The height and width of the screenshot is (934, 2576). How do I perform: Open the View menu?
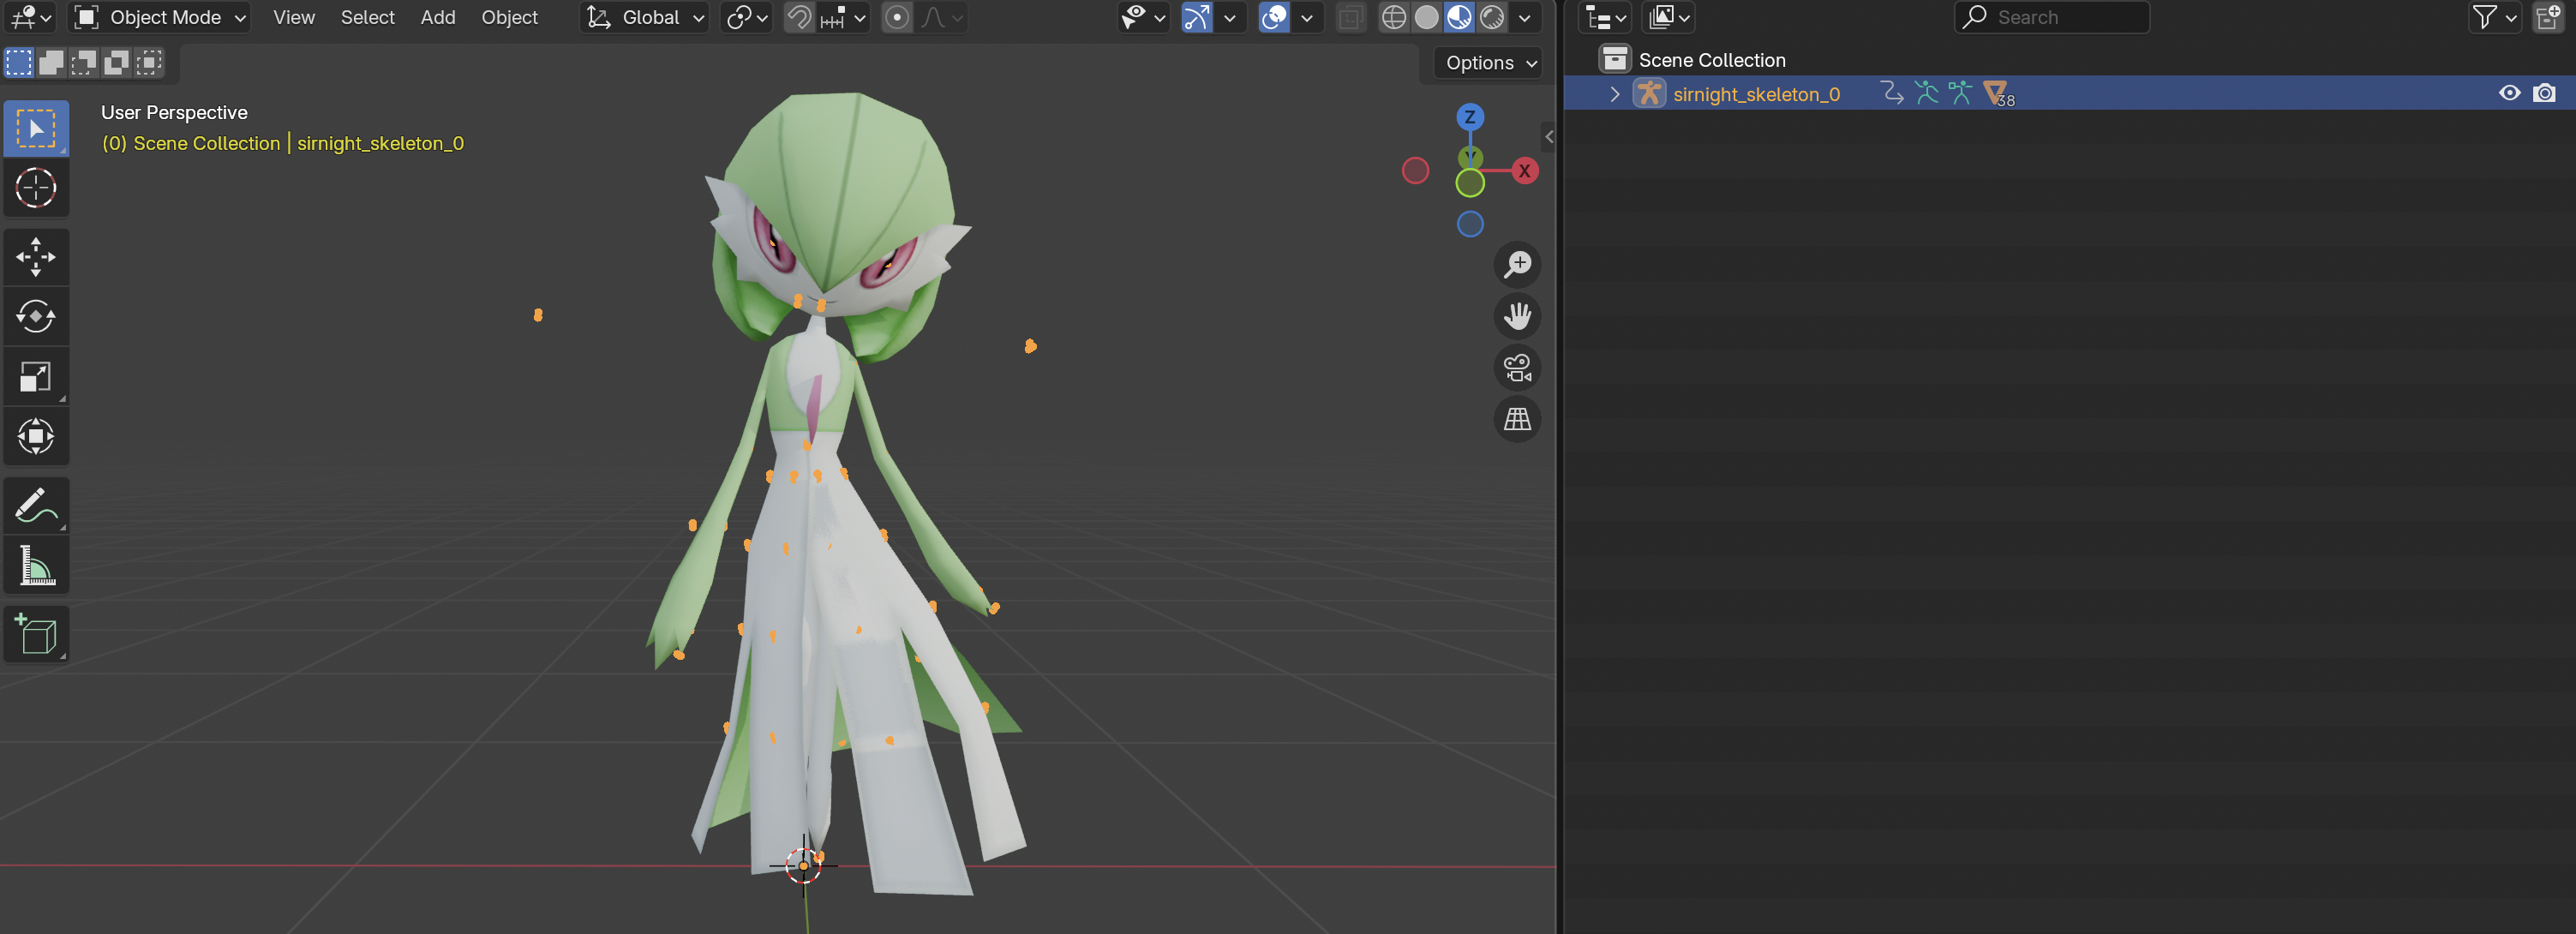click(x=294, y=17)
